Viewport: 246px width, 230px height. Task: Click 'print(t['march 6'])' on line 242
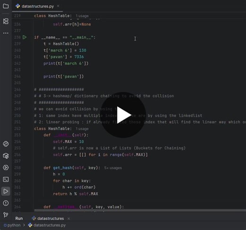tap(66, 63)
